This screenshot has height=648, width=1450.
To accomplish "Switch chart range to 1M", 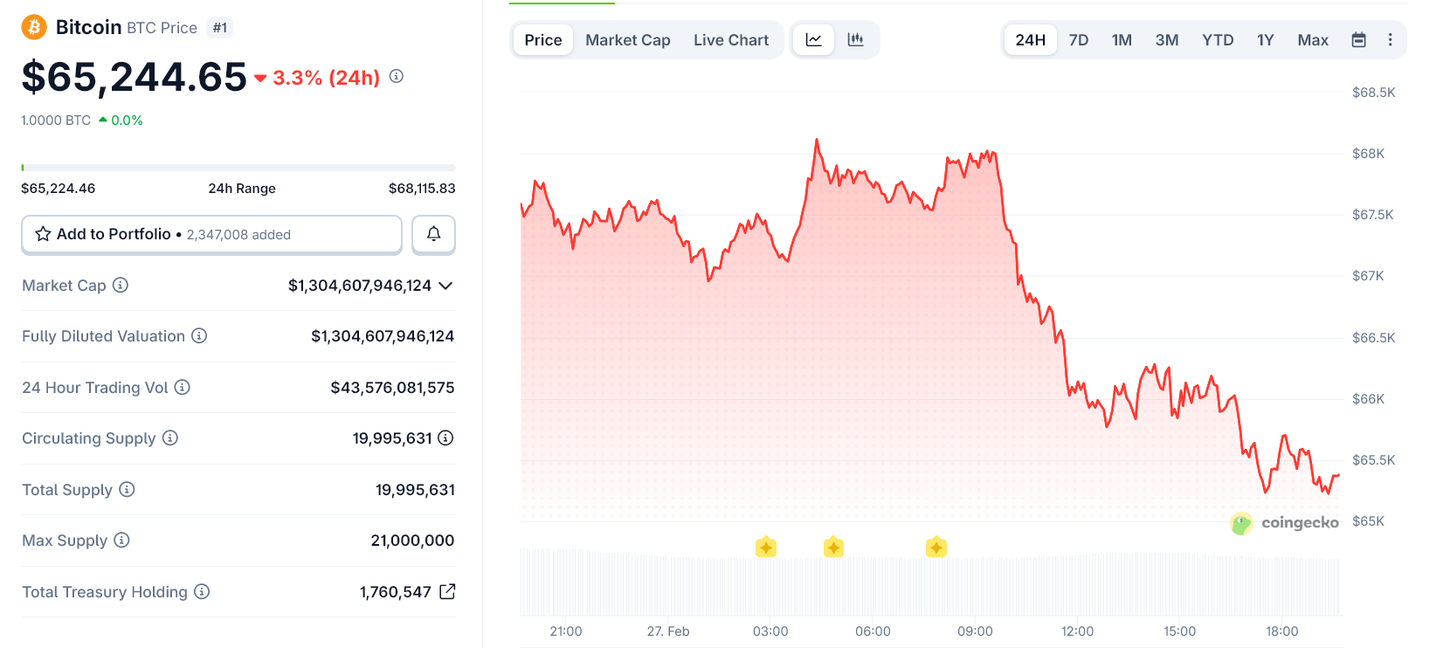I will click(1122, 40).
